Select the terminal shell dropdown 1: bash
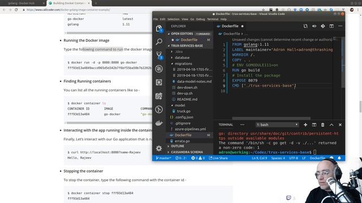362x203 pixels. tap(277, 125)
